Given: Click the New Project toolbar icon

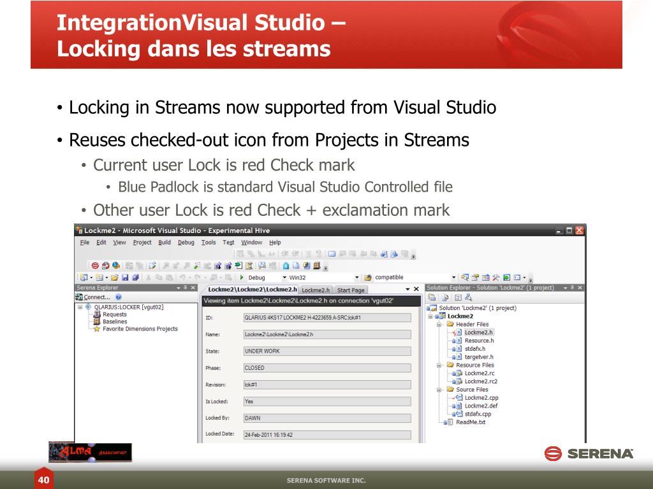Looking at the screenshot, I should [x=84, y=278].
